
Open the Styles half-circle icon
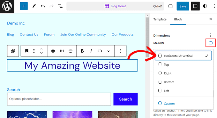[x=205, y=6]
